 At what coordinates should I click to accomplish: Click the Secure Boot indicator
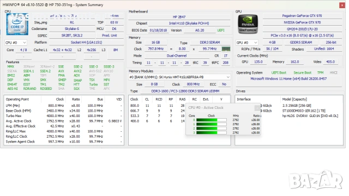(302, 72)
